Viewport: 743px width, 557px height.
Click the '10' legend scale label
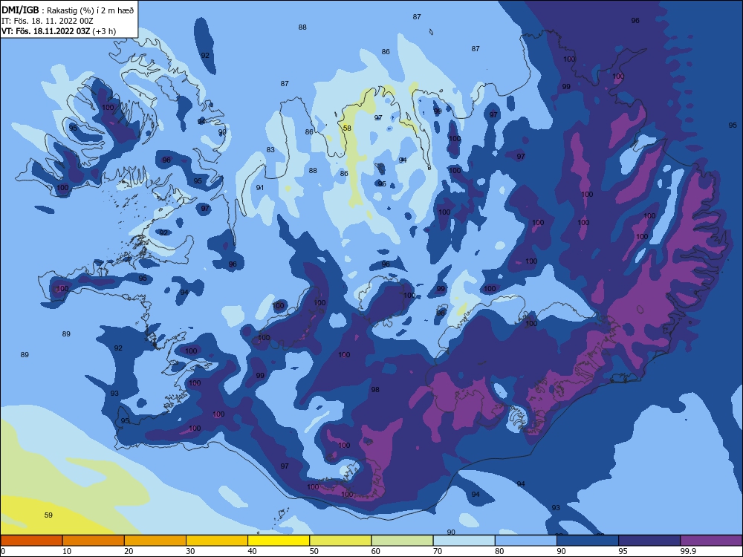point(67,551)
